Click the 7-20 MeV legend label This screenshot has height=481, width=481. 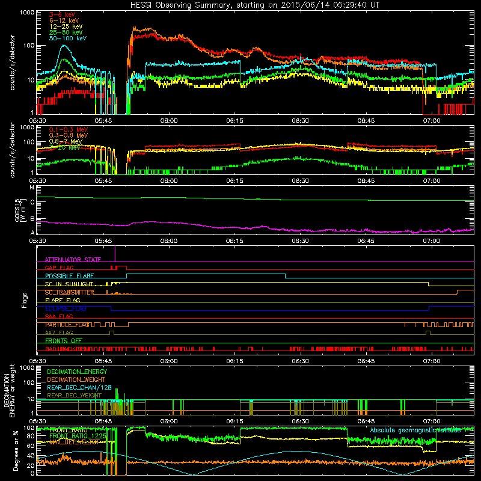click(64, 147)
